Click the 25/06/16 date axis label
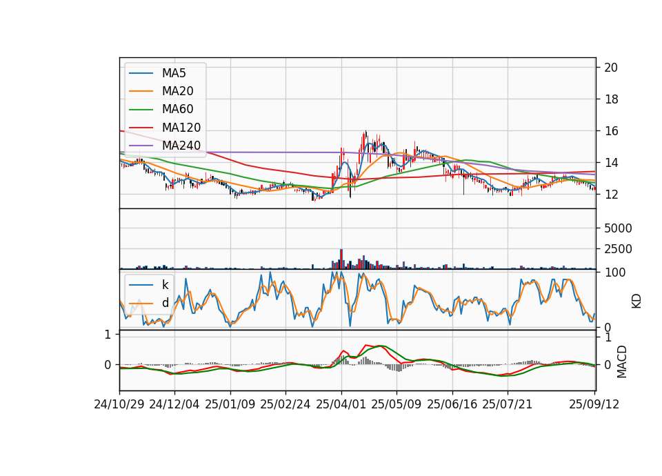The height and width of the screenshot is (476, 662). point(452,405)
